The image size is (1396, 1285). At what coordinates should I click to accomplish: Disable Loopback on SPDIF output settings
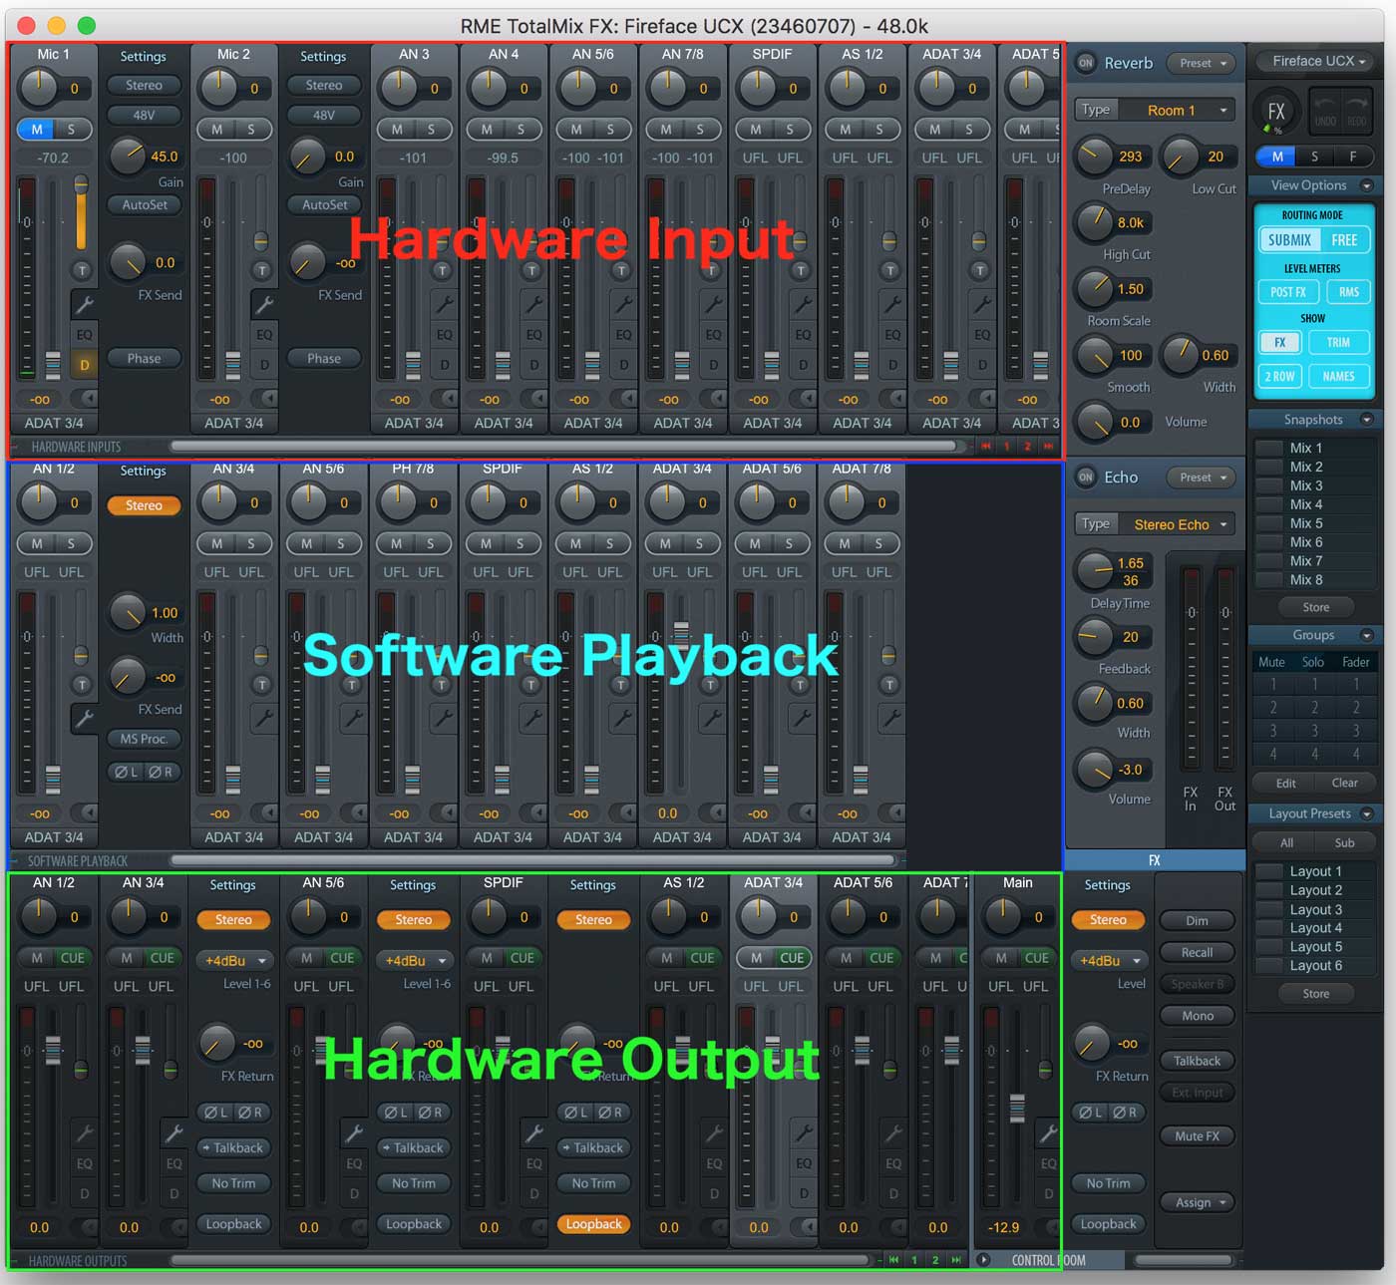point(593,1224)
